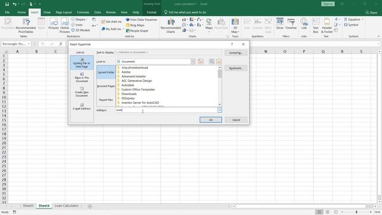Open Recommended Charts
This screenshot has height=215, width=382.
click(x=171, y=26)
